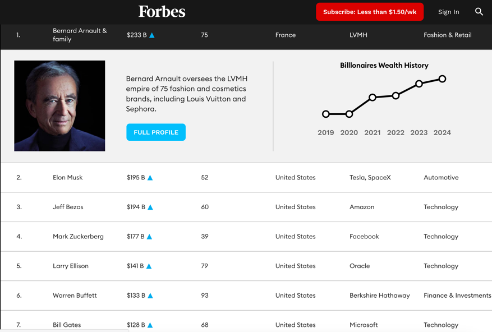Screen dimensions: 492x332
Task: Select the 2019 point on wealth chart
Action: point(326,114)
